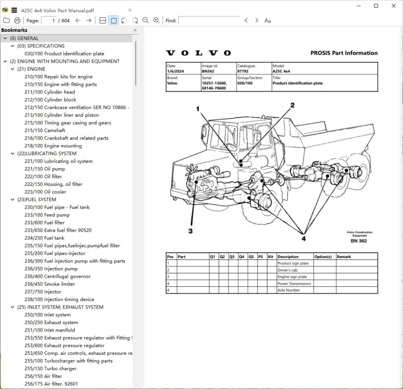Open 236/350 Injection pump bookmark

coord(51,269)
